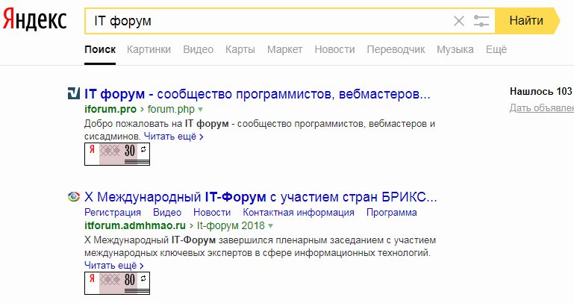The width and height of the screenshot is (574, 303).
Task: Expand the Ещё menu
Action: [x=496, y=49]
